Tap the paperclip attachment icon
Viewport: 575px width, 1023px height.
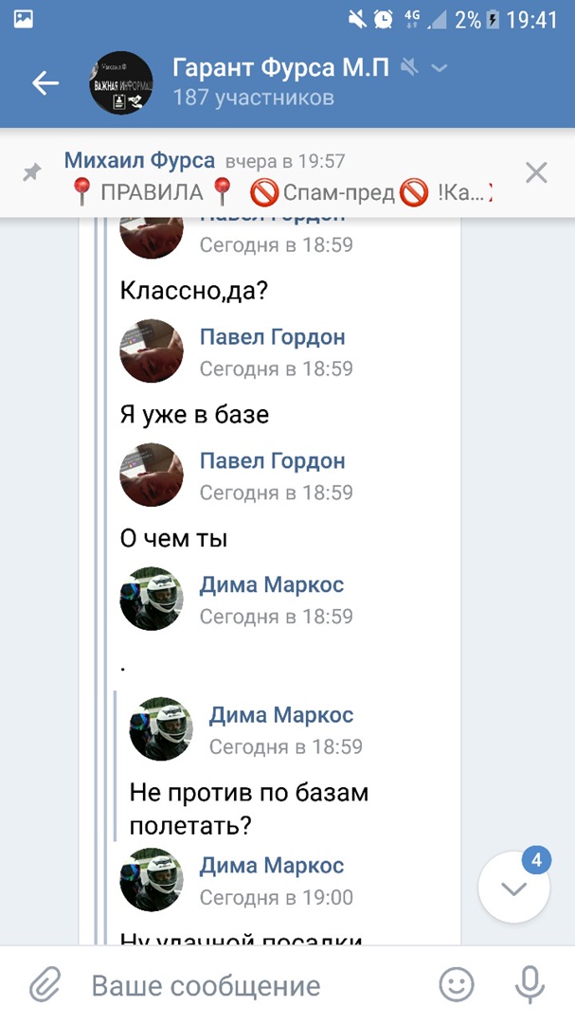point(45,984)
